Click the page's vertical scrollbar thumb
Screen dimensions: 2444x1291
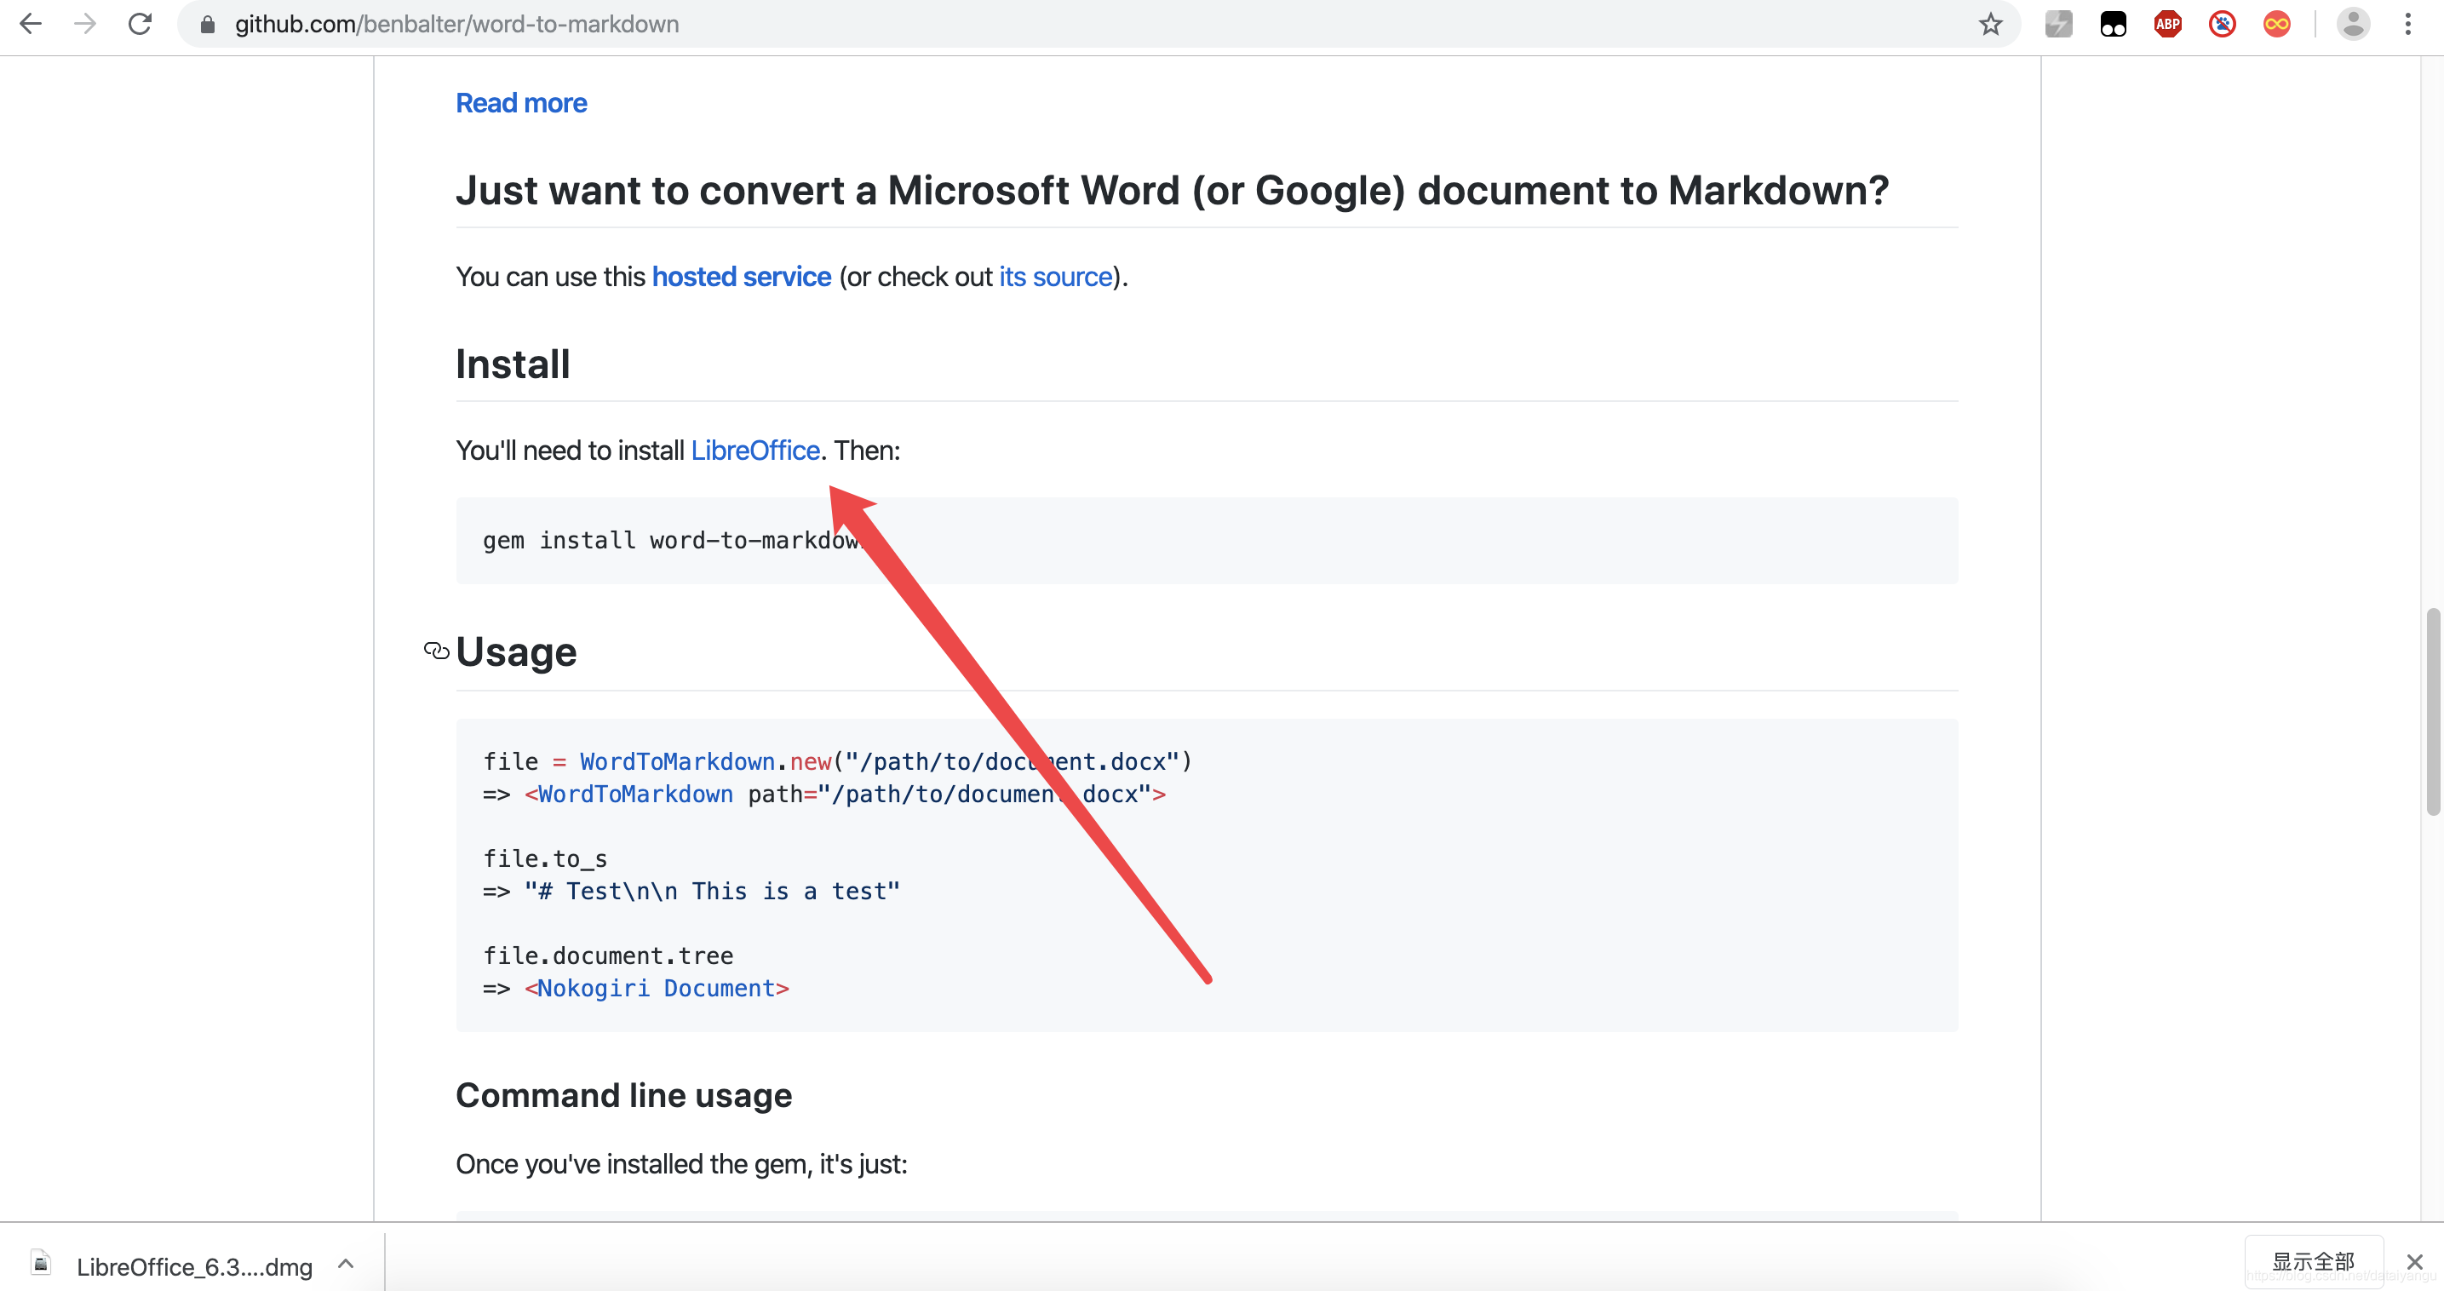[x=2434, y=711]
